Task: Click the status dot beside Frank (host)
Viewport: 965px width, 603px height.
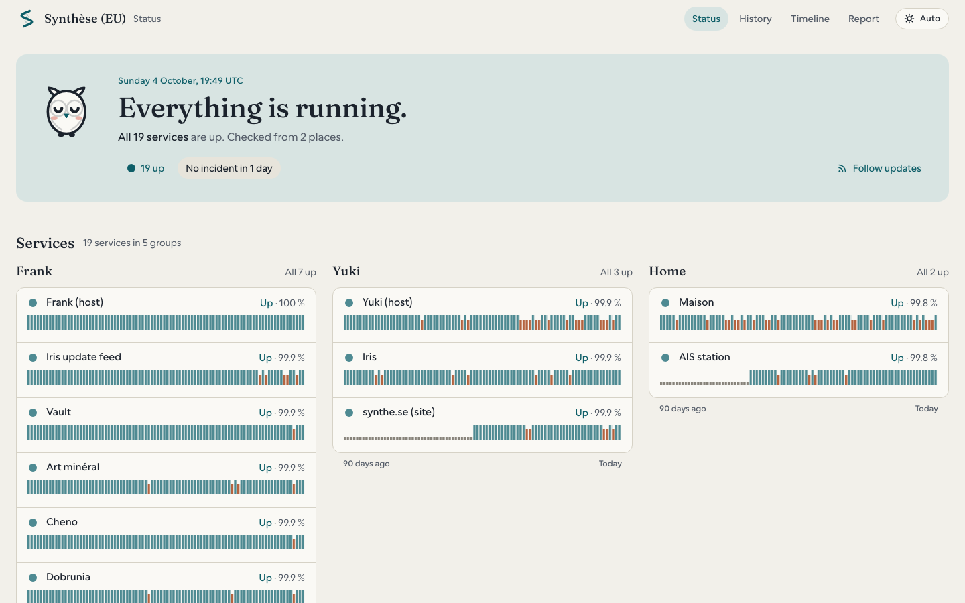Action: point(33,303)
